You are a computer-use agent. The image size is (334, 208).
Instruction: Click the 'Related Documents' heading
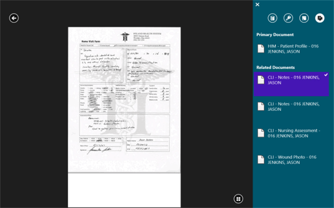coord(275,67)
